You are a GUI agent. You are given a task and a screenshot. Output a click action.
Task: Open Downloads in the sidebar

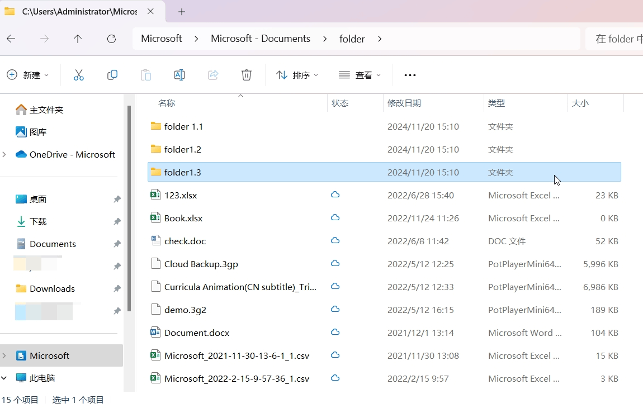point(52,289)
